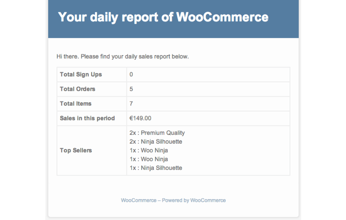This screenshot has width=346, height=220.
Task: Click the '2x : Premium Quality' entry
Action: point(157,133)
